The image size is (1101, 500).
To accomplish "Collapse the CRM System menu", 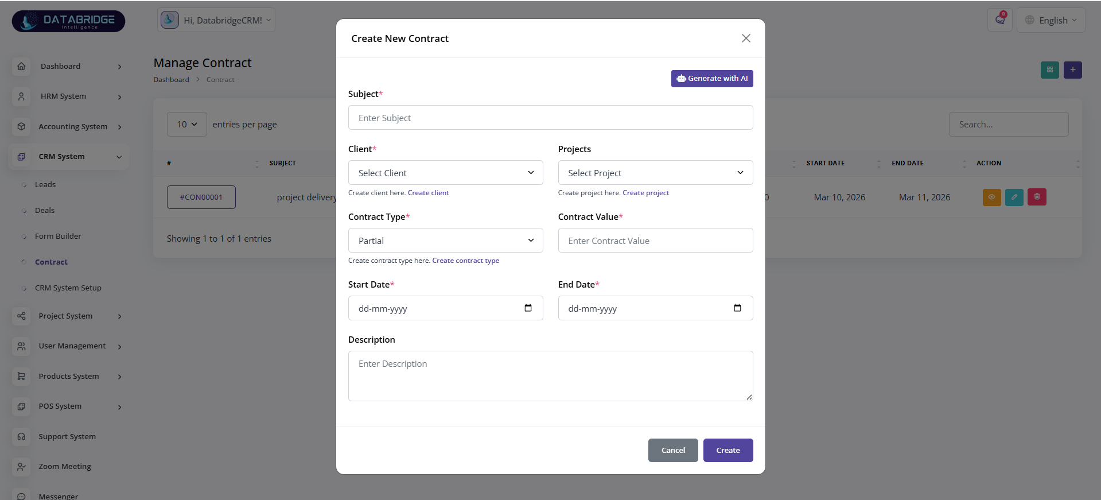I will pos(119,157).
